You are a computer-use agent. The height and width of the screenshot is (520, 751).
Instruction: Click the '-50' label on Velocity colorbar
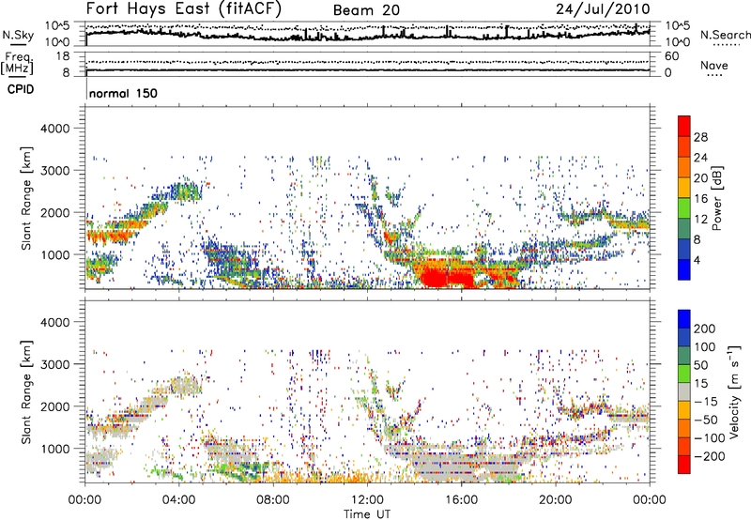[706, 420]
